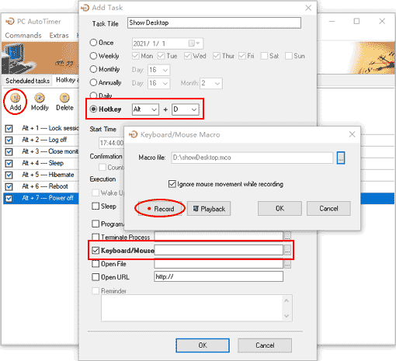Viewport: 396px width, 361px height.
Task: Close the Add Task dialog
Action: 308,8
